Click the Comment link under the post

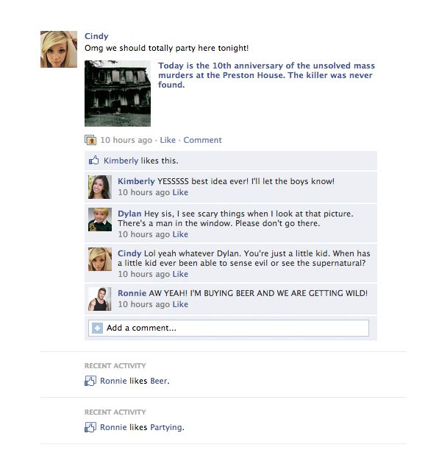click(x=202, y=140)
